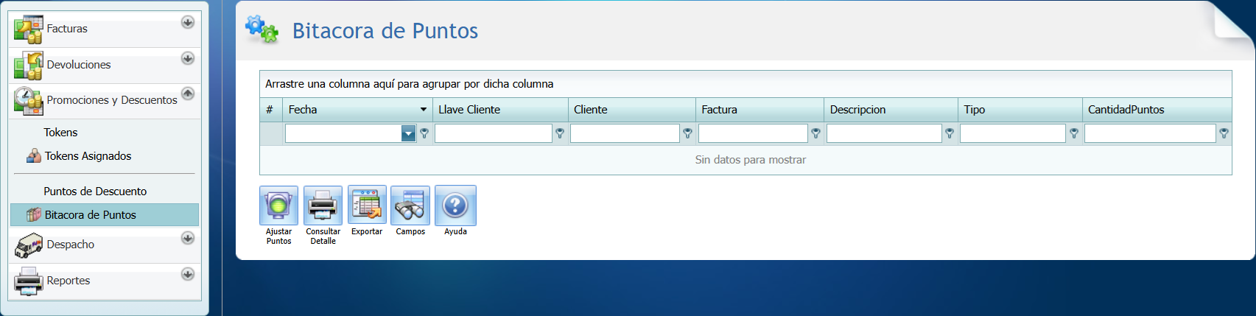The height and width of the screenshot is (316, 1256).
Task: Click the Reportes printer icon
Action: 29,281
